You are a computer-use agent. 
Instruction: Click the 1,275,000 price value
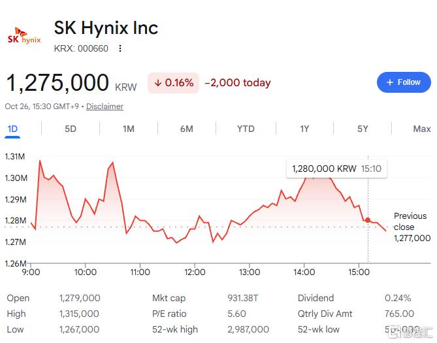(57, 82)
